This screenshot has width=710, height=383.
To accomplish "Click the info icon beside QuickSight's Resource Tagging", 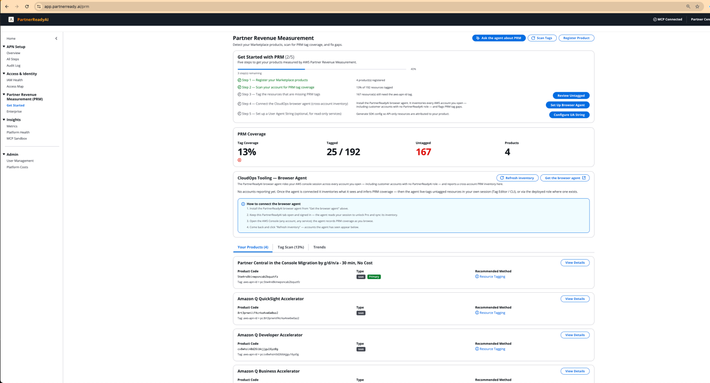I will pos(477,313).
